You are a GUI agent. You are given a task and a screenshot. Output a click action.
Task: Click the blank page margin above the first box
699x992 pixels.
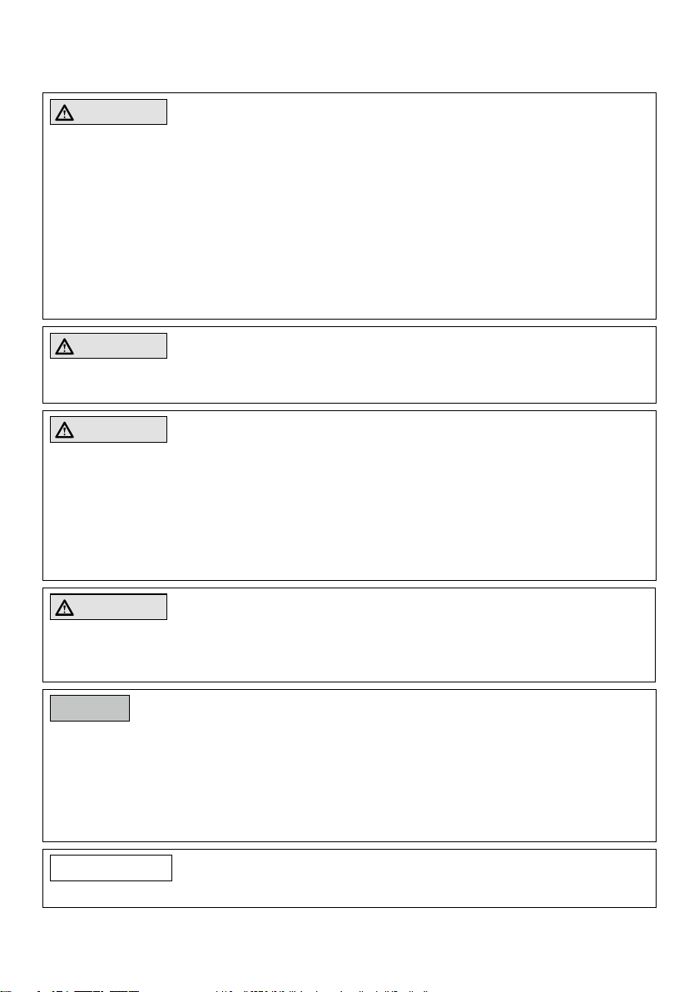[x=349, y=46]
